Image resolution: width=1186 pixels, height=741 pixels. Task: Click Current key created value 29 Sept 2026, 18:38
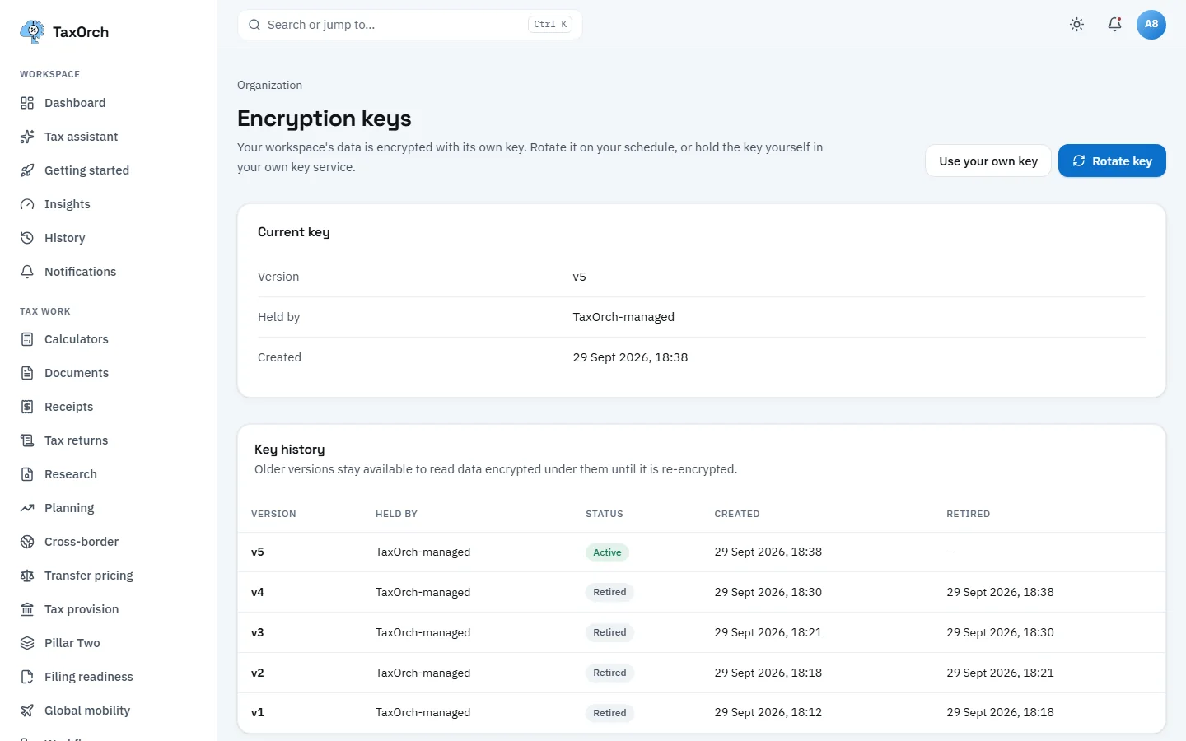click(x=630, y=357)
